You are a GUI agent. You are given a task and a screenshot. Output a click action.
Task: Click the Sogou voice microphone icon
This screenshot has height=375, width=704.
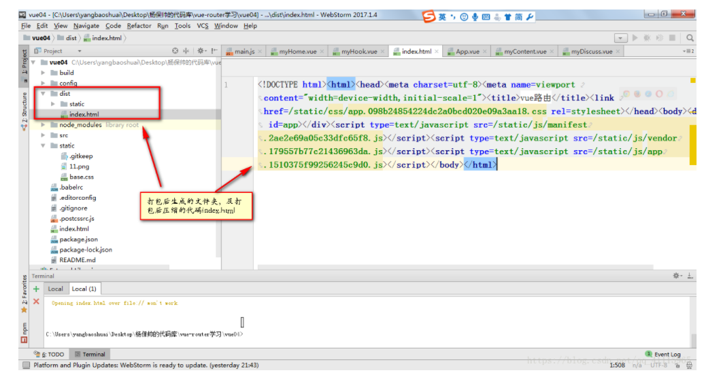click(475, 17)
